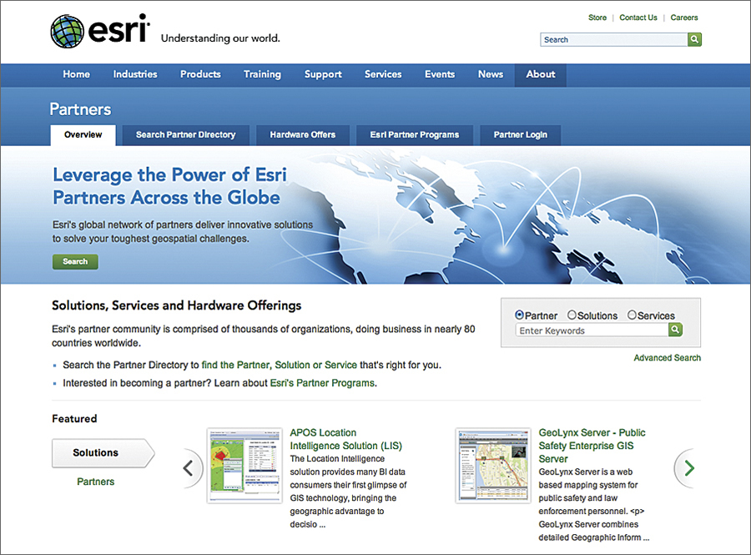Click the Partners page heading
This screenshot has width=751, height=555.
point(80,109)
